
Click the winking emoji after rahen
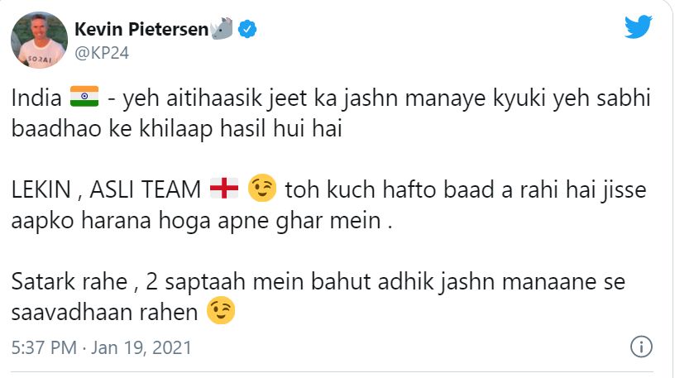coord(221,310)
